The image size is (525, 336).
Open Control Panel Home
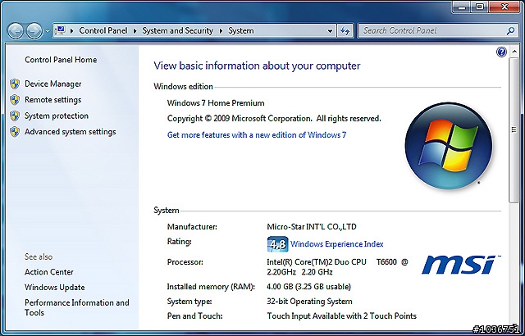[61, 60]
